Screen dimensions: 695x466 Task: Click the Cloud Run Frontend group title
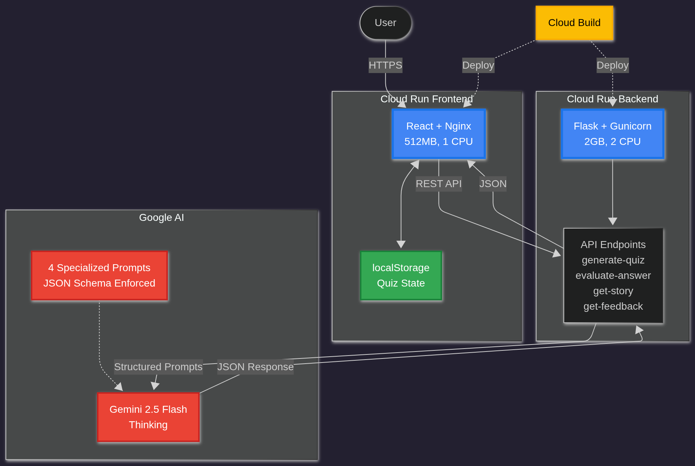426,99
